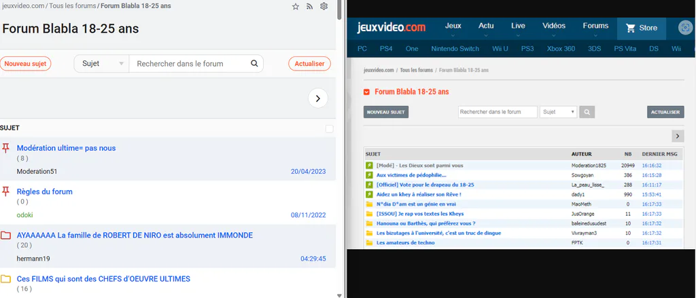The height and width of the screenshot is (298, 696).
Task: Click author odoki under Règles du forum
Action: coord(25,215)
